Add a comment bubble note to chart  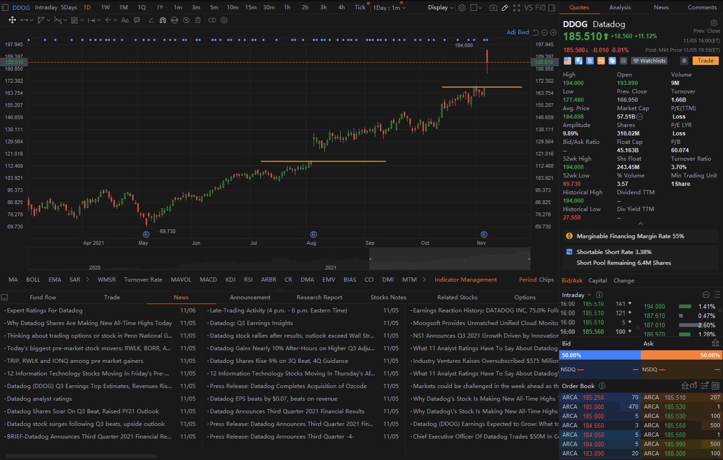(x=137, y=20)
